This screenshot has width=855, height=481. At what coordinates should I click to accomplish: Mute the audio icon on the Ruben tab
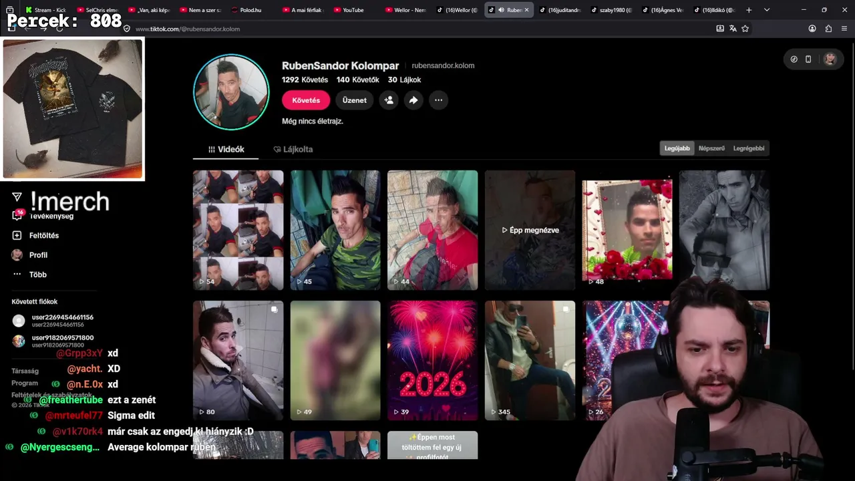[501, 10]
